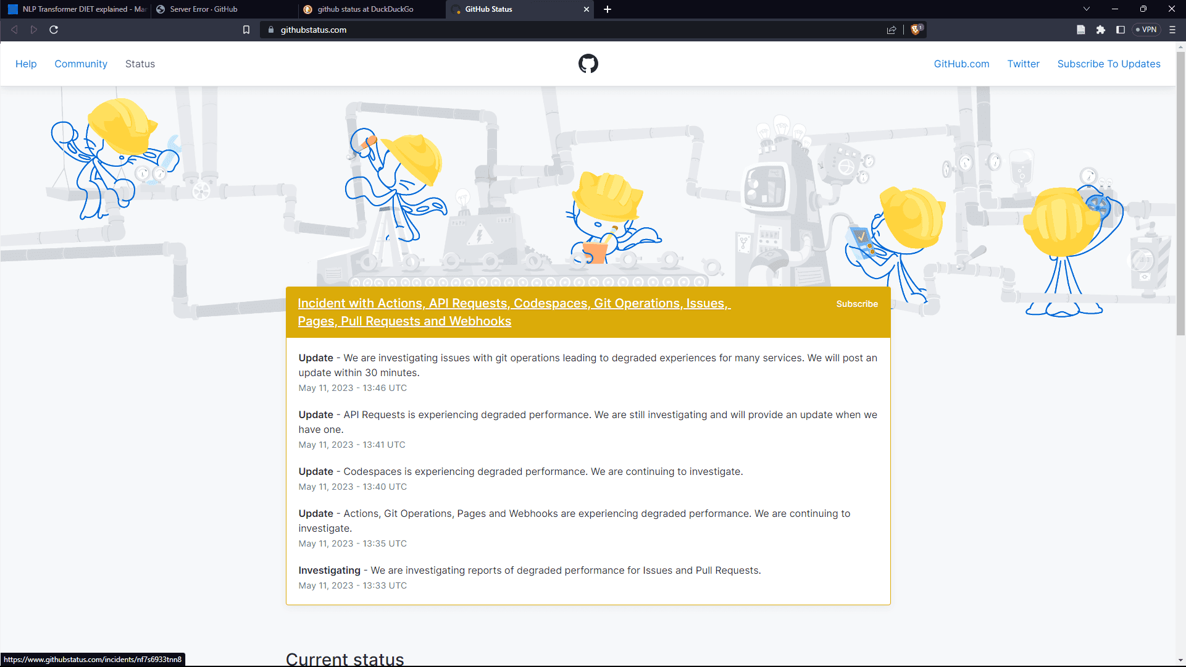View site security lock icon
The height and width of the screenshot is (667, 1186).
(271, 30)
